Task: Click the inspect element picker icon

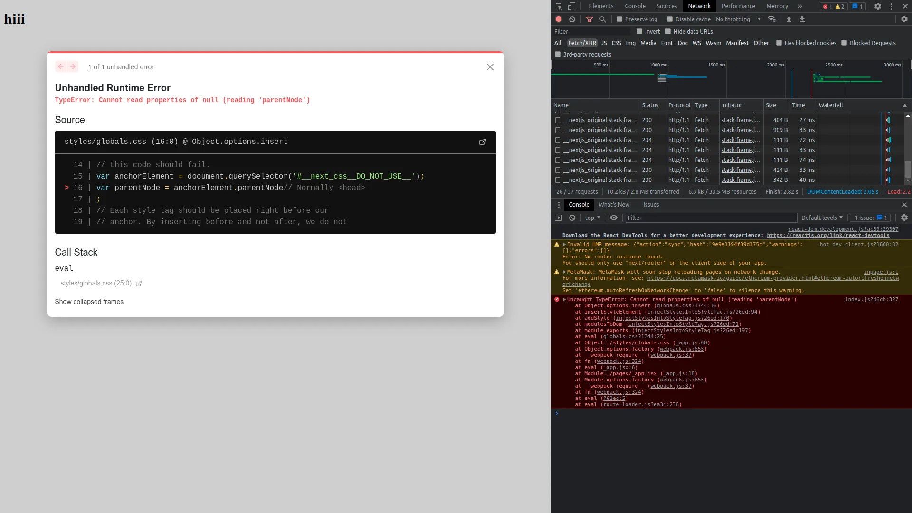Action: pos(559,6)
